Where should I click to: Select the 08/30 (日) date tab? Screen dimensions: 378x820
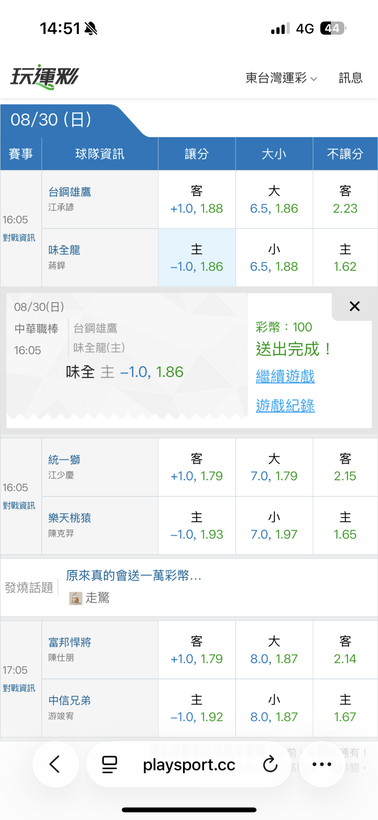(51, 120)
